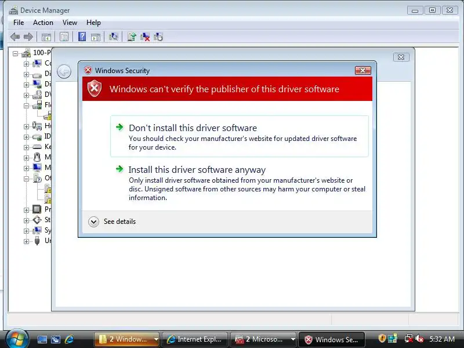The image size is (464, 348).
Task: Close the Windows Security dialog
Action: [362, 70]
